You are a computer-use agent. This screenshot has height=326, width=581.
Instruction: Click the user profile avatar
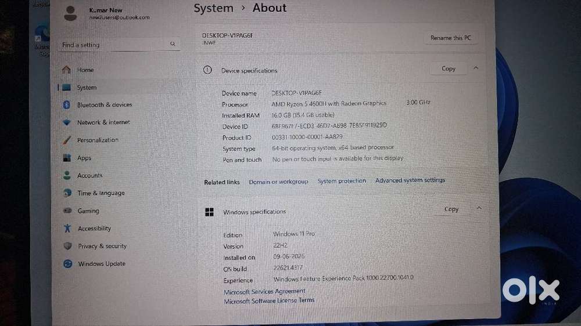pos(70,13)
